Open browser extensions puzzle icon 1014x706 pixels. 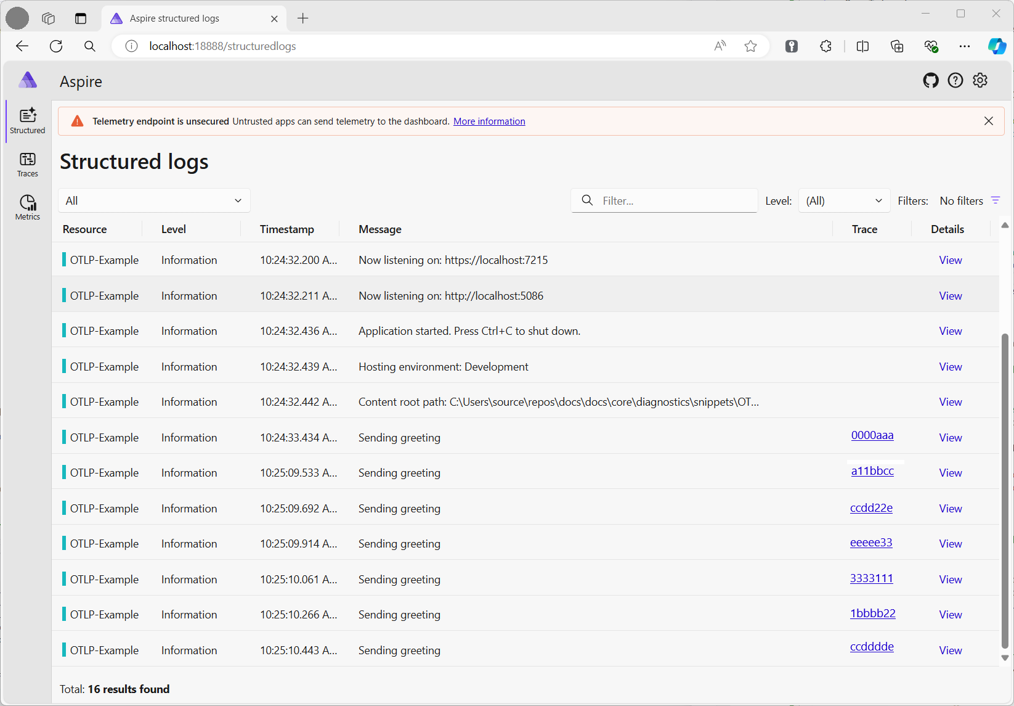825,46
